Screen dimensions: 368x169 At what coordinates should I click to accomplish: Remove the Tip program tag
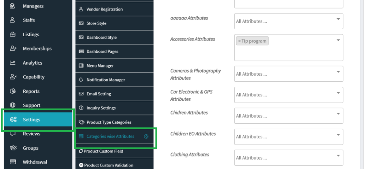[x=239, y=41]
